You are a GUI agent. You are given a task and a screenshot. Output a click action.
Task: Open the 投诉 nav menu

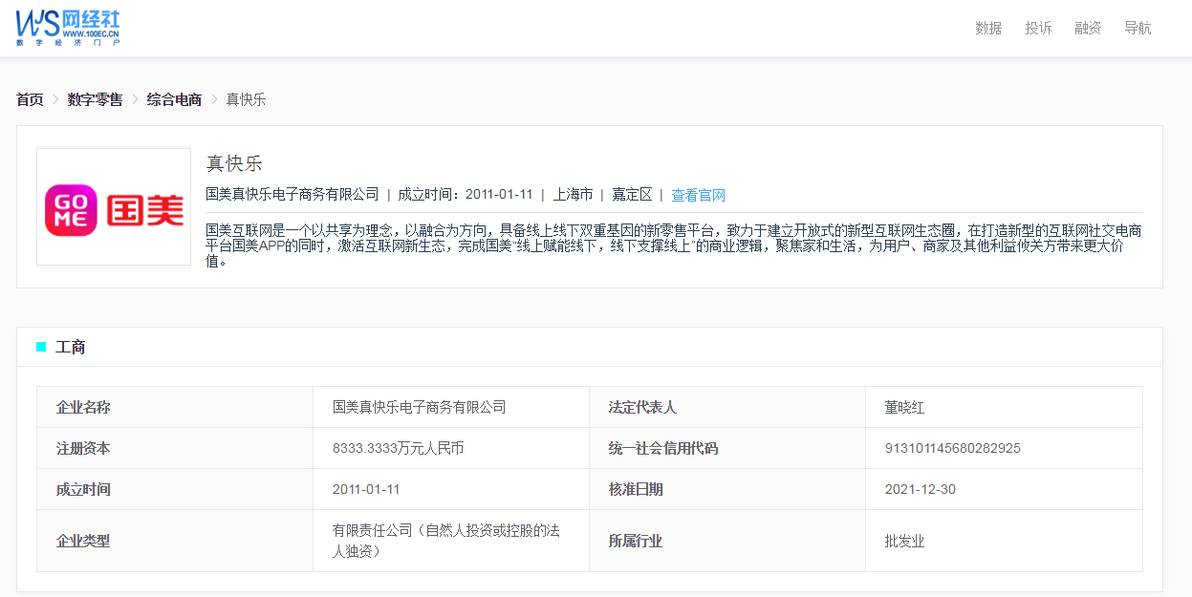(1038, 28)
